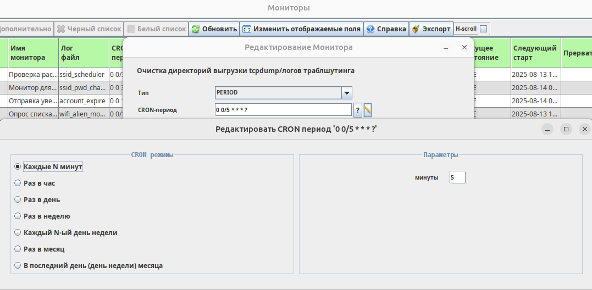Click the CRON-период input field
Viewport: 592px width, 290px height.
pos(284,110)
